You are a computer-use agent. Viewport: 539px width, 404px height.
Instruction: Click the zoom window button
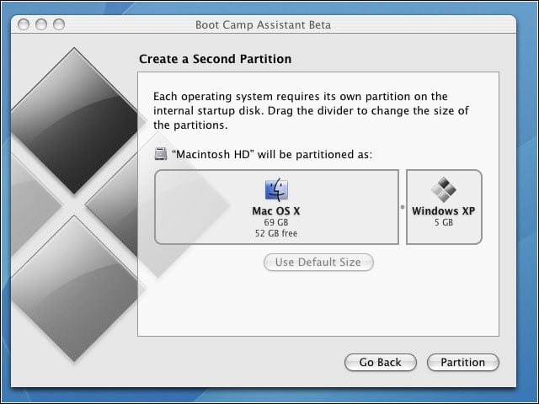(x=59, y=24)
